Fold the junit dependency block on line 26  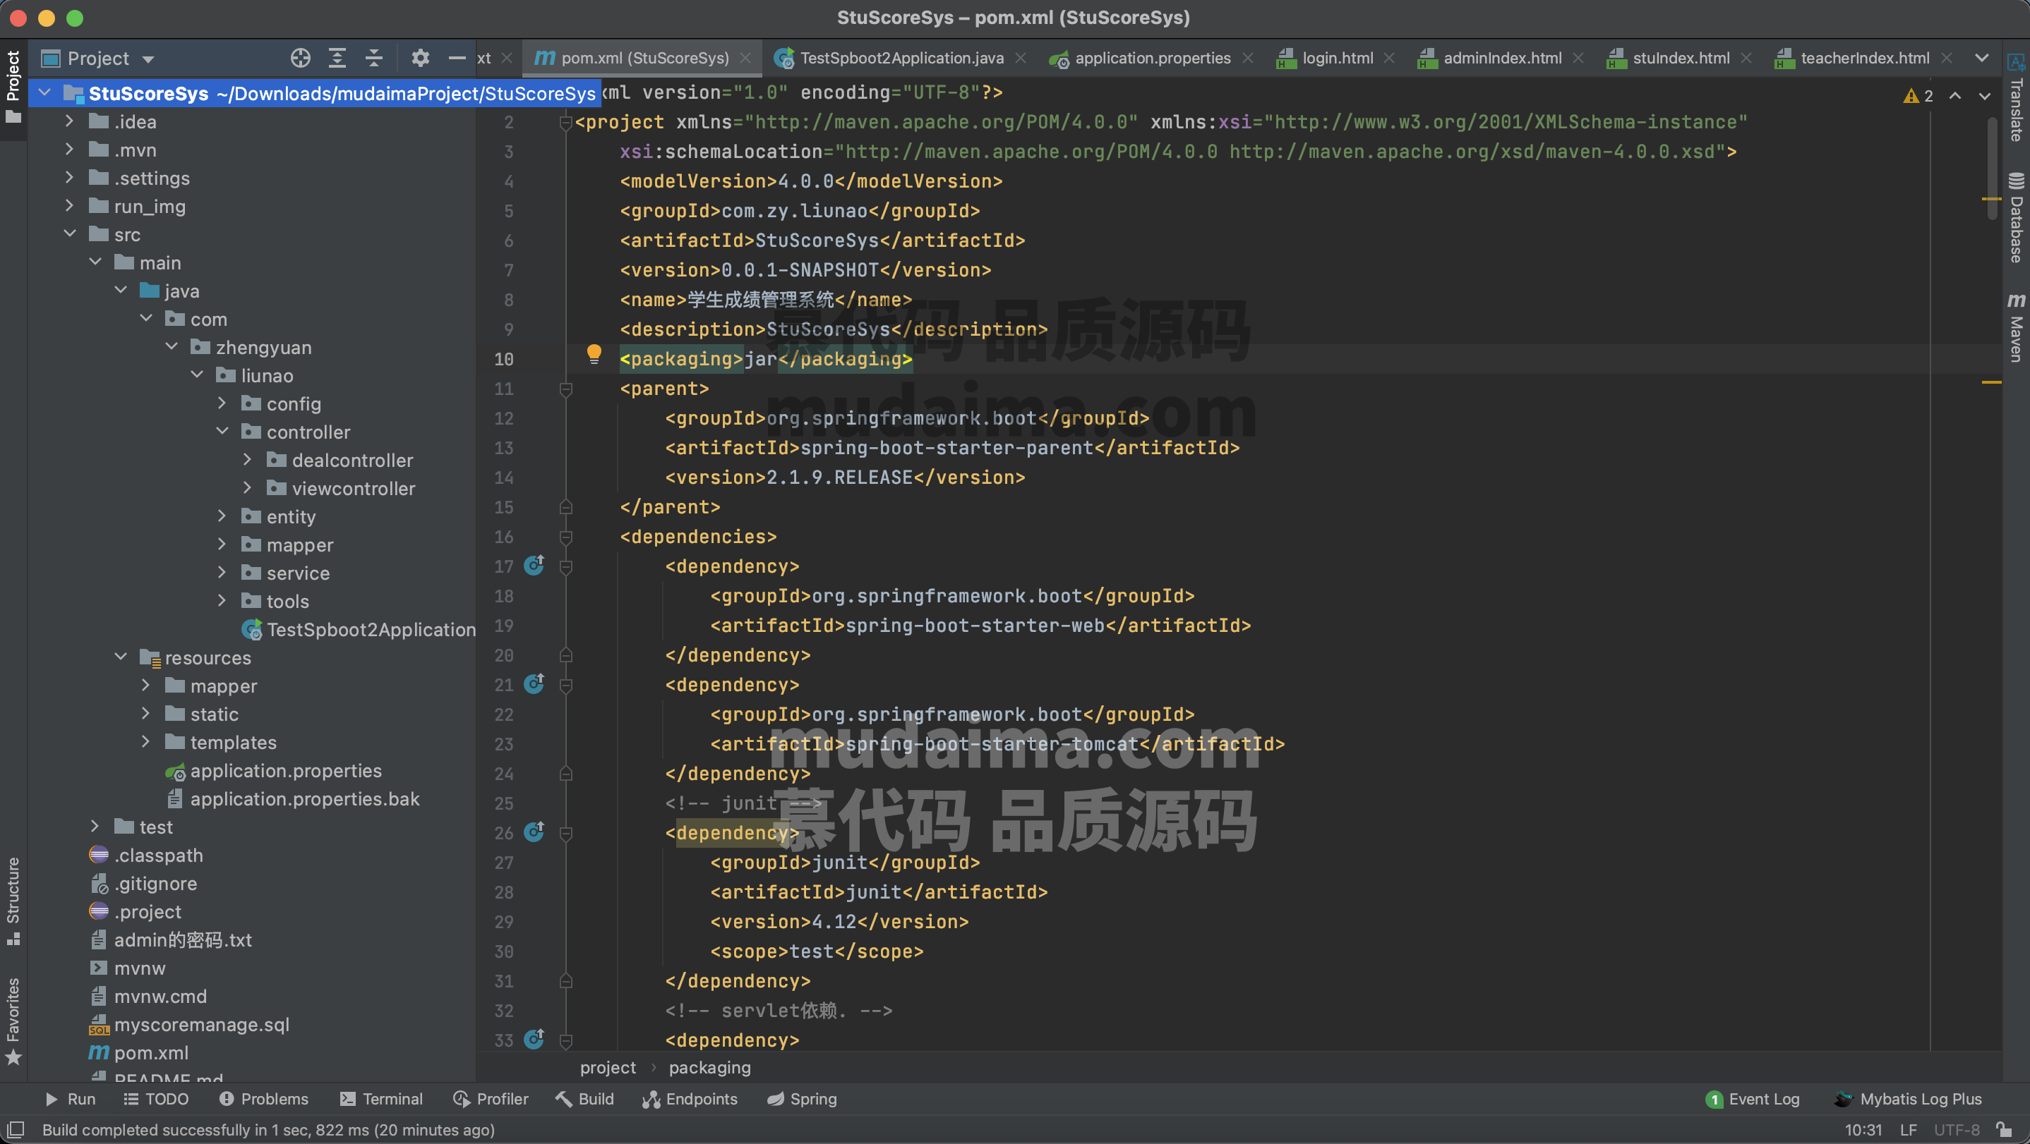click(565, 833)
